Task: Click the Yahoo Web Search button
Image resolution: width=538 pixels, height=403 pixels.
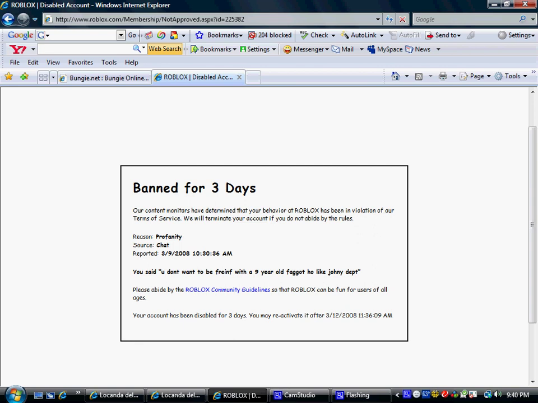Action: 164,49
